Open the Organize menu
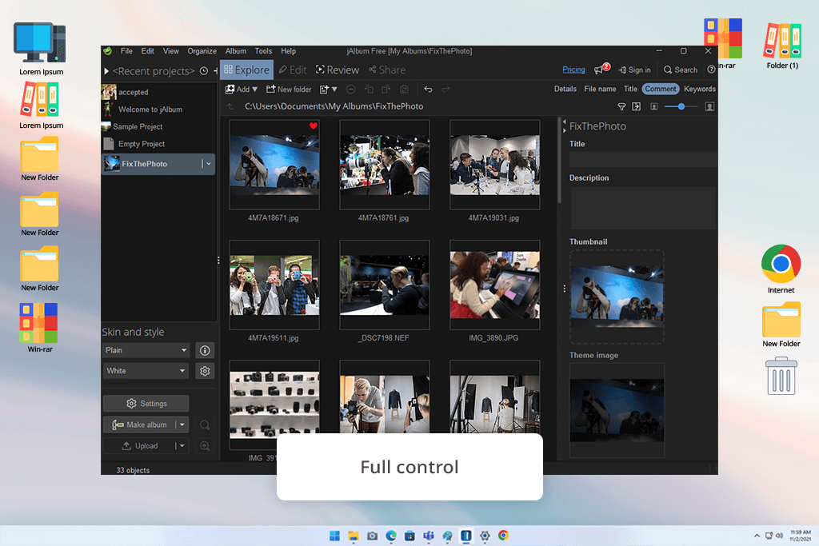This screenshot has width=819, height=546. (202, 51)
